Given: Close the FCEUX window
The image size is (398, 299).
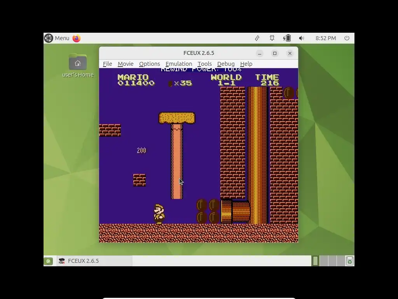Looking at the screenshot, I should tap(290, 53).
